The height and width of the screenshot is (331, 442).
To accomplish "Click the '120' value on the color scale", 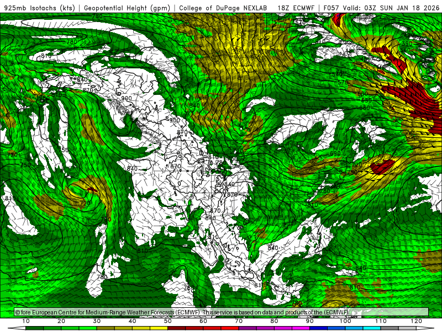I will tap(417, 321).
